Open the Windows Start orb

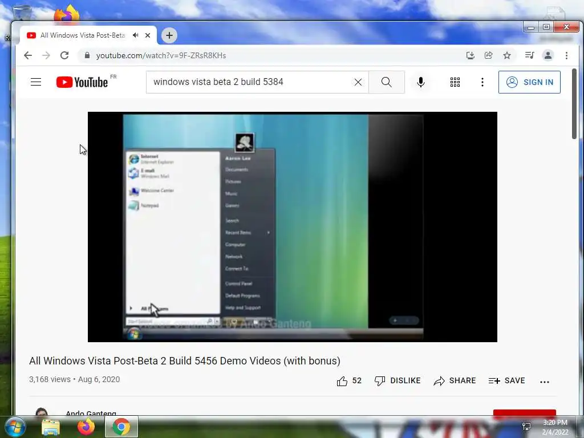[15, 427]
